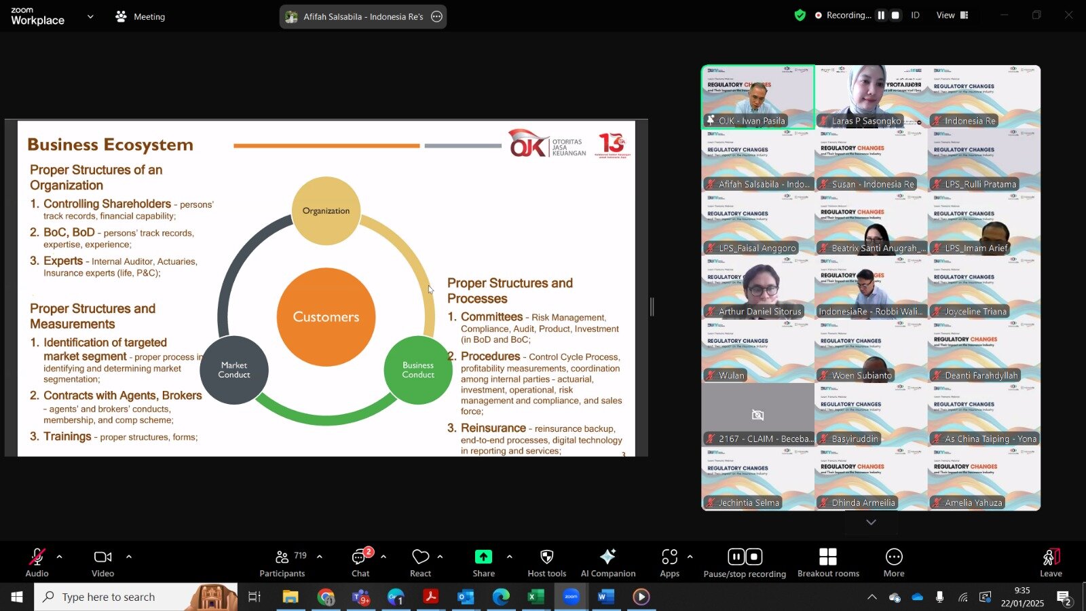The height and width of the screenshot is (611, 1086).
Task: Open AI Companion
Action: [608, 563]
